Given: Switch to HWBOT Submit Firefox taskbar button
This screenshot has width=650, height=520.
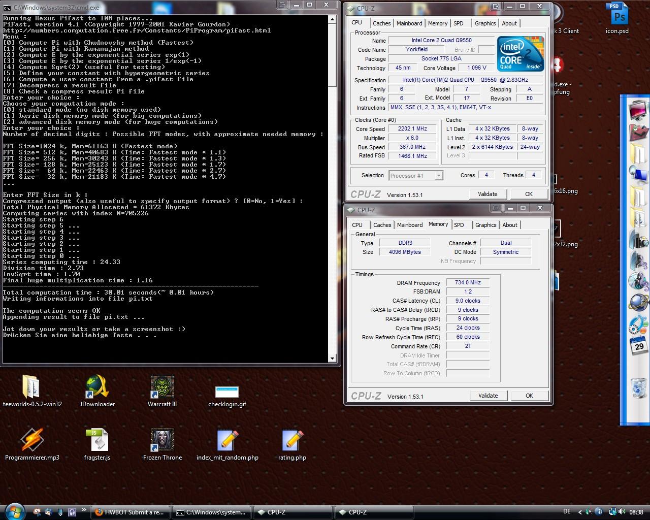Looking at the screenshot, I should point(131,512).
